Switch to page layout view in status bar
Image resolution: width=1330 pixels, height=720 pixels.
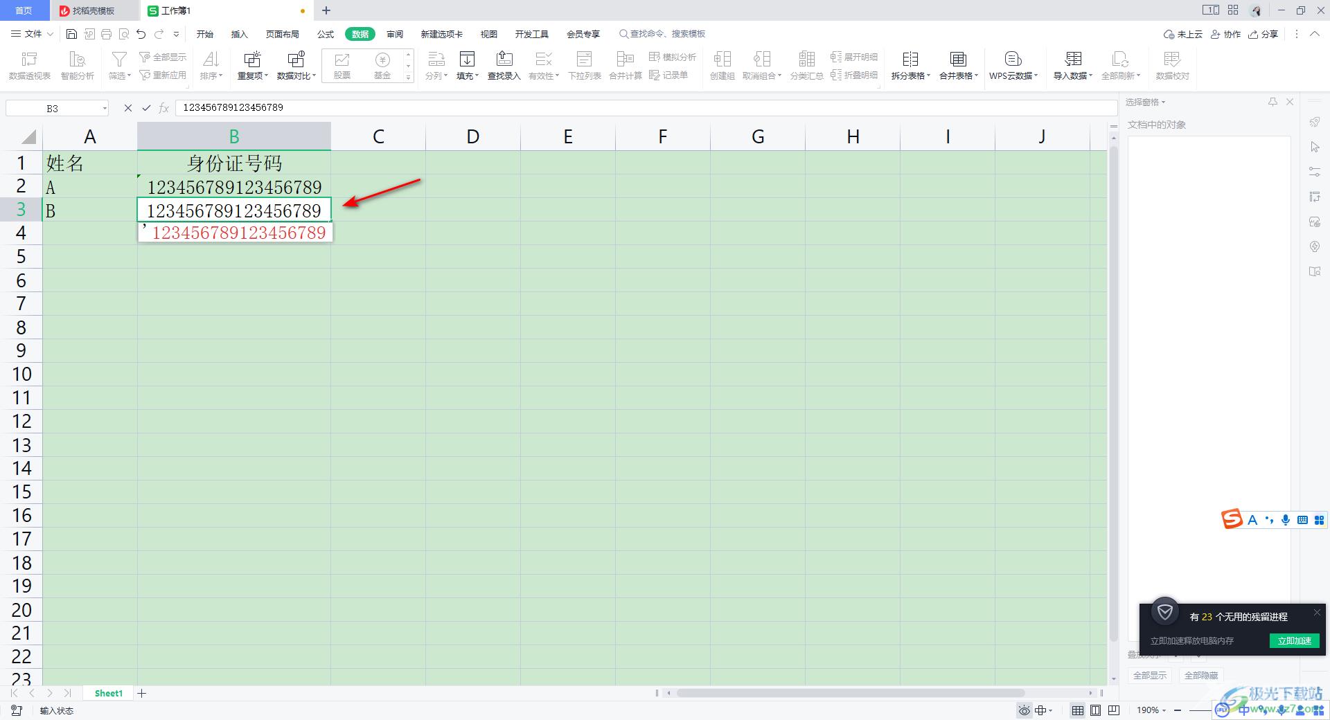1096,710
